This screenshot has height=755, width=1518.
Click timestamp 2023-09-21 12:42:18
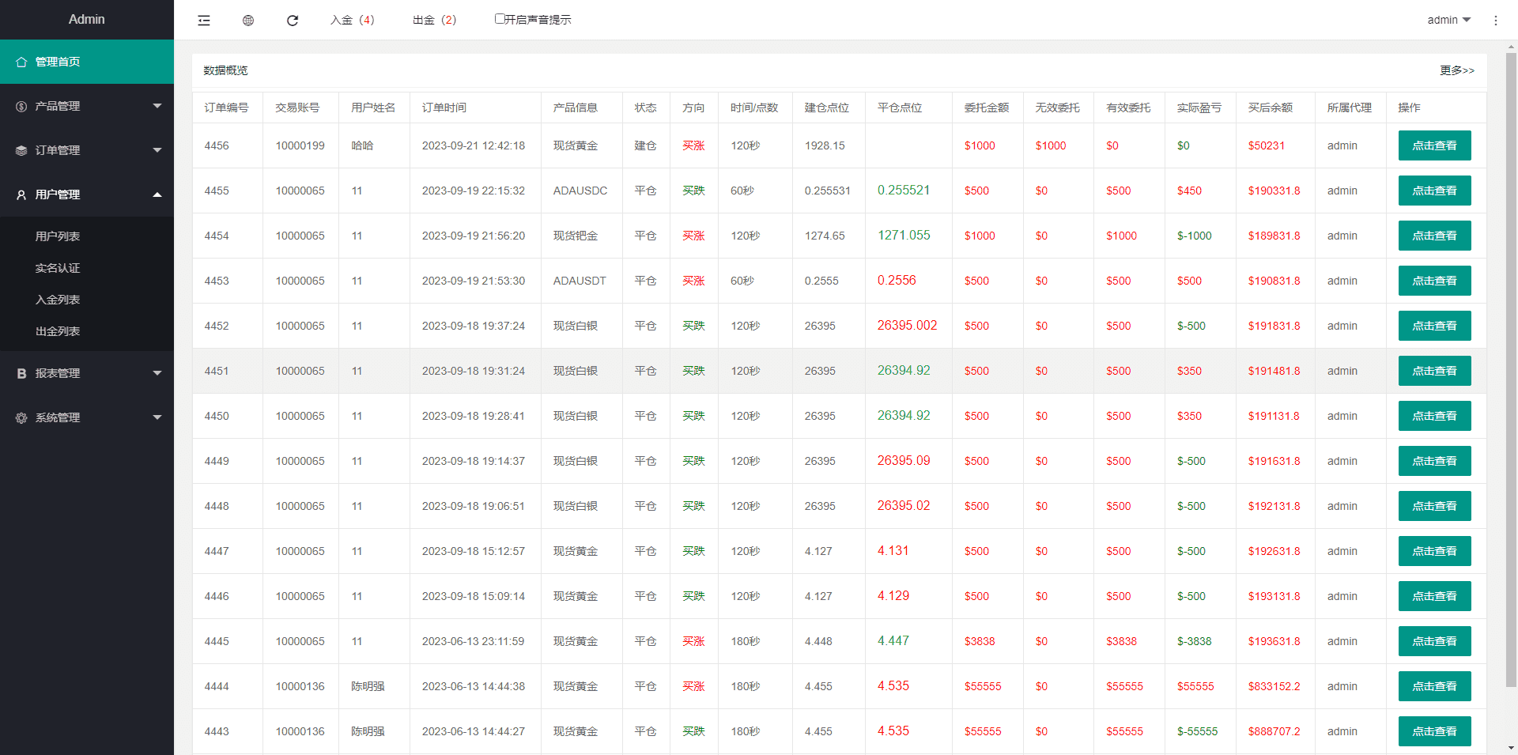(474, 145)
